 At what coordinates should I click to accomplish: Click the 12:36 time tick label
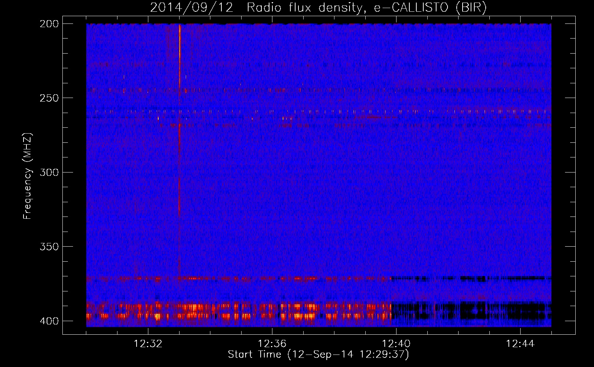click(x=272, y=344)
